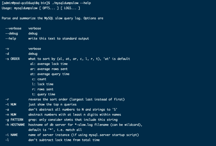Viewport: 216px width, 146px height.
Task: Click the -h HOSTNAME option
Action: tap(15, 125)
